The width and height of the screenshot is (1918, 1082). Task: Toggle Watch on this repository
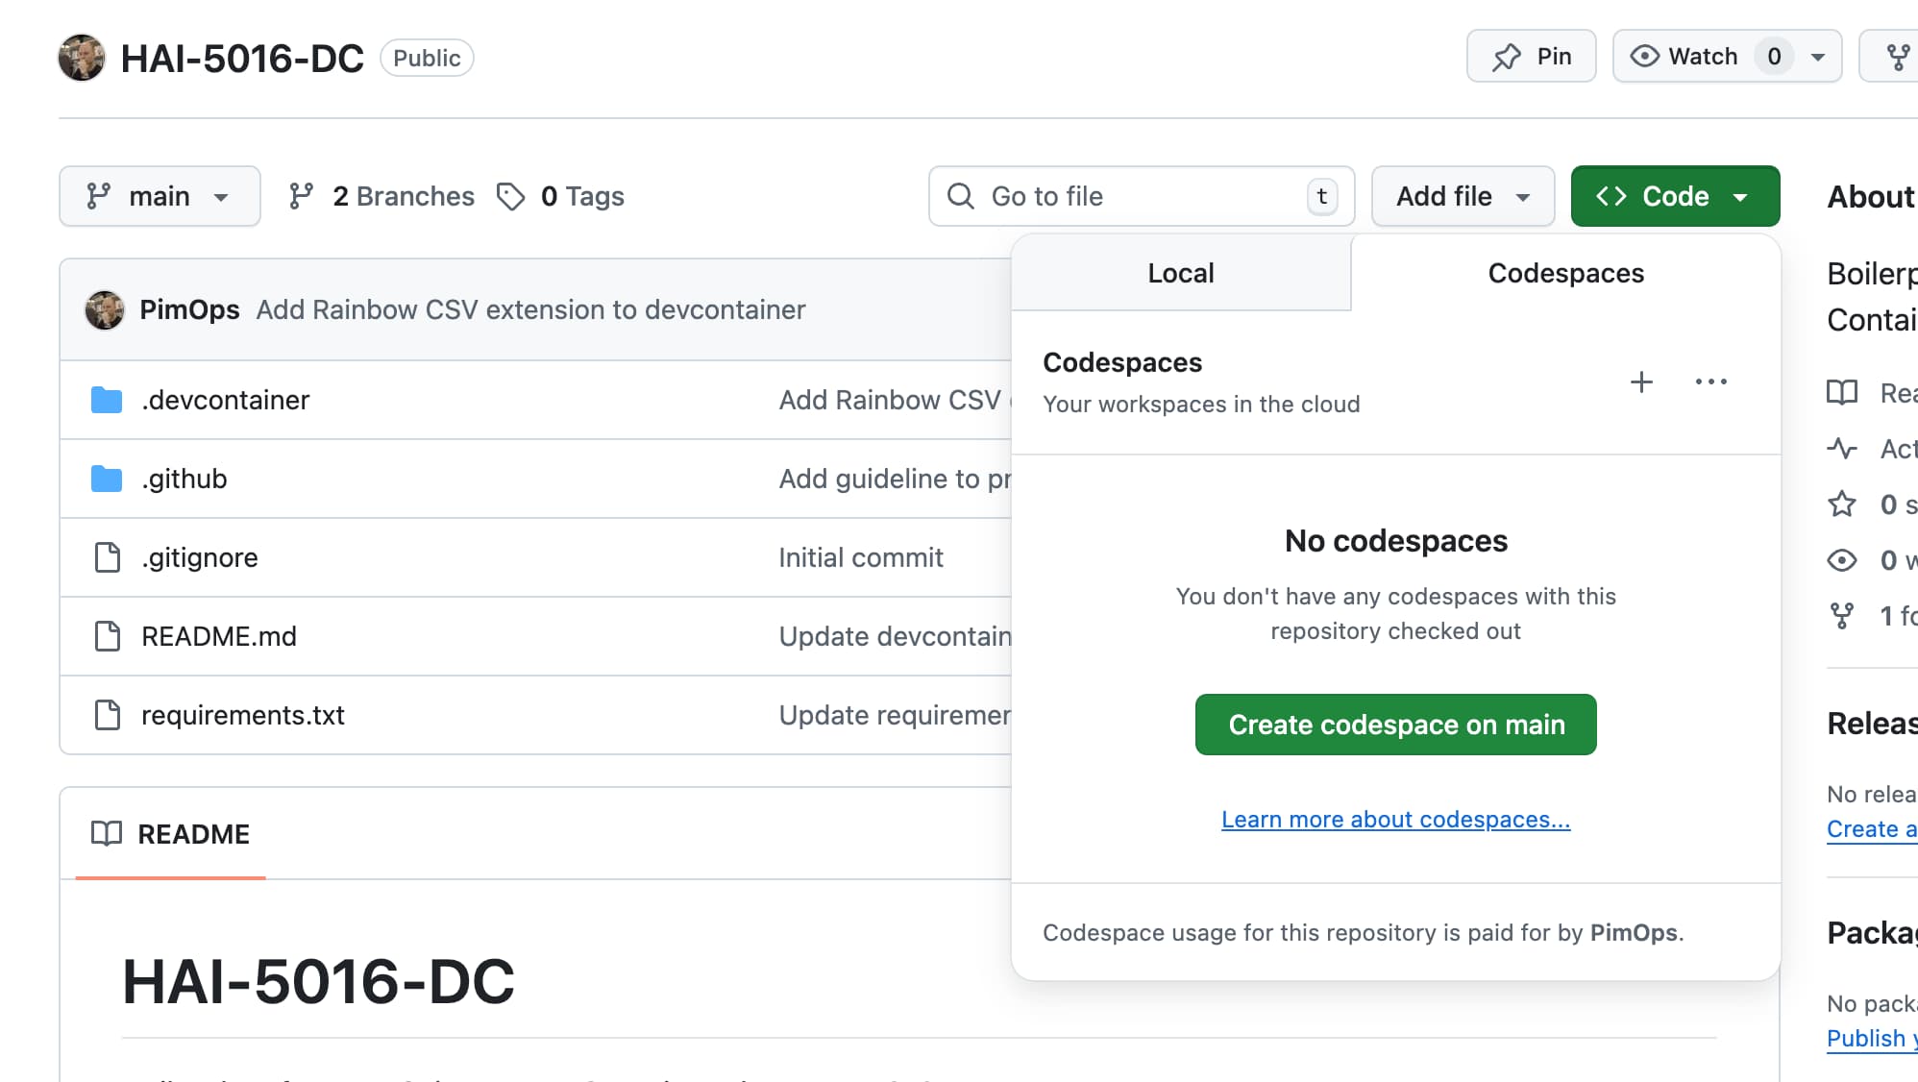1686,57
